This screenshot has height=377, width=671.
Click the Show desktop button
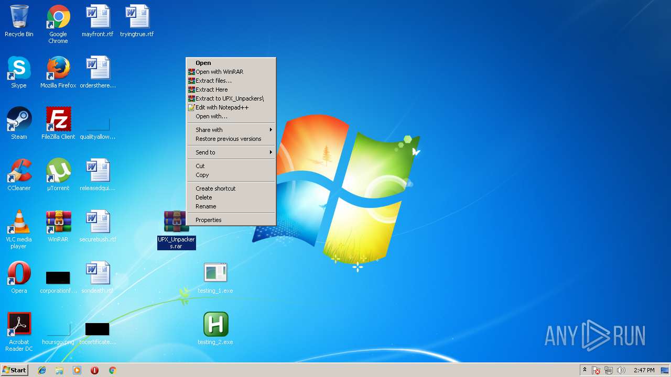[665, 370]
